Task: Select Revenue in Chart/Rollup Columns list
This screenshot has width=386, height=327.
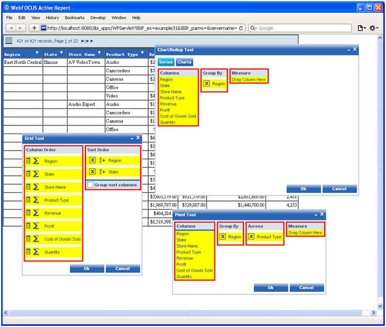Action: (x=168, y=104)
